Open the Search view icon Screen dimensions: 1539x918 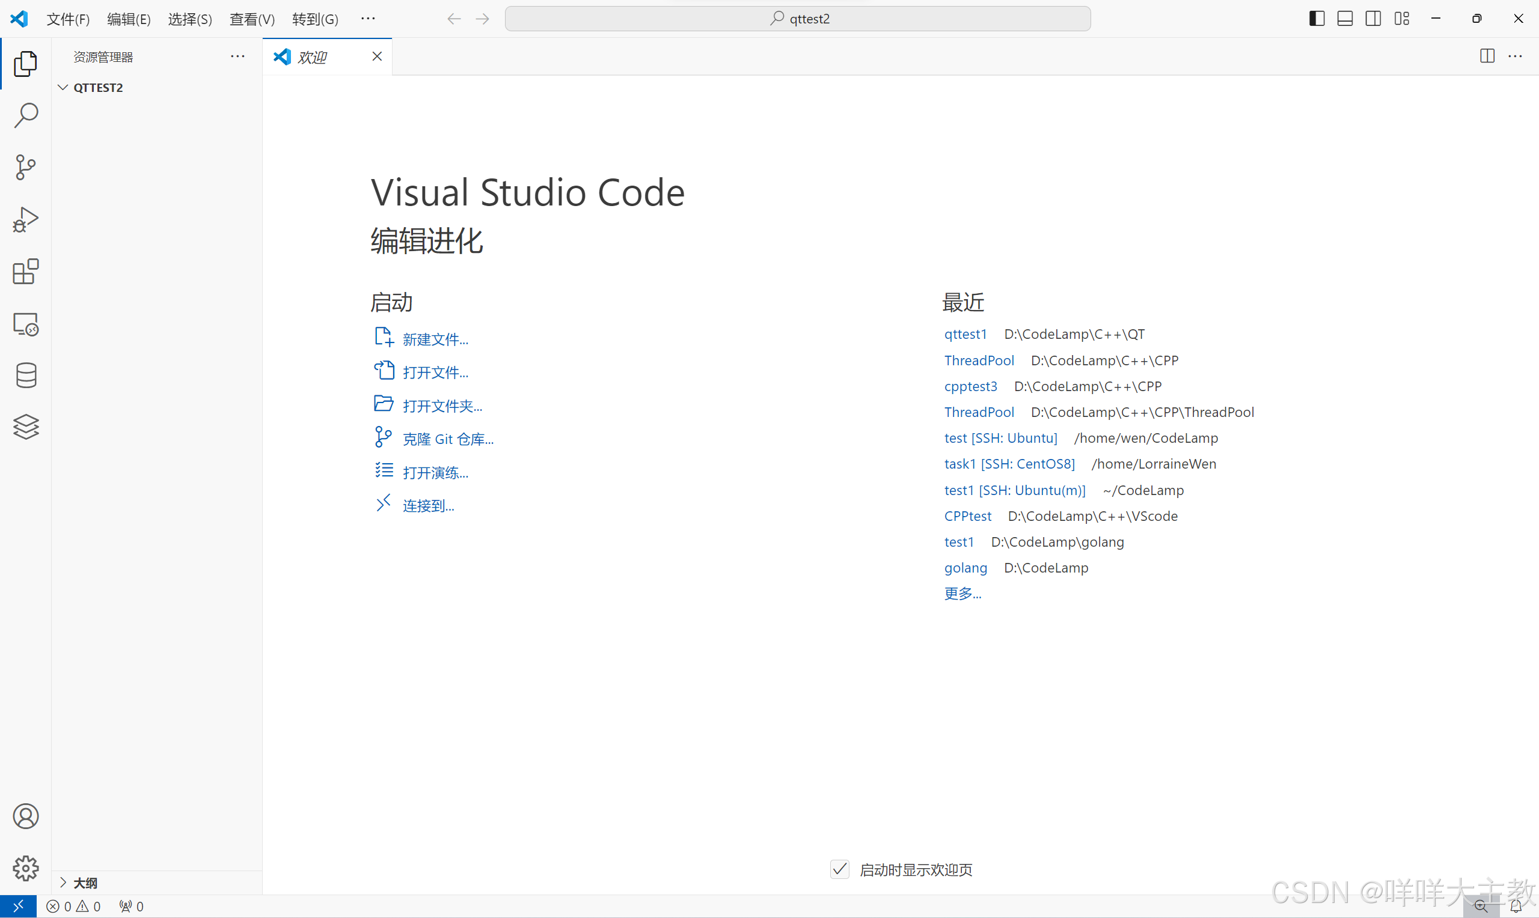[x=25, y=115]
